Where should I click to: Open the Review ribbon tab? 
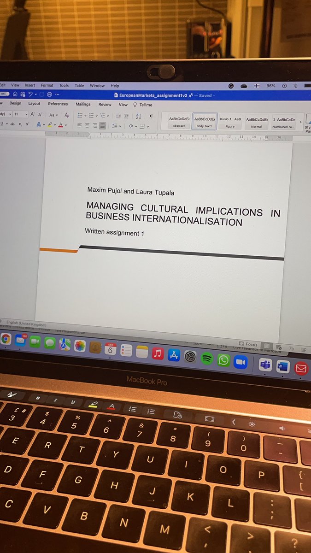pyautogui.click(x=105, y=105)
